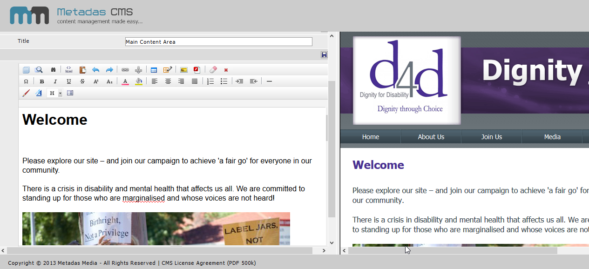Image resolution: width=589 pixels, height=269 pixels.
Task: Insert a table into the content
Action: pyautogui.click(x=154, y=69)
